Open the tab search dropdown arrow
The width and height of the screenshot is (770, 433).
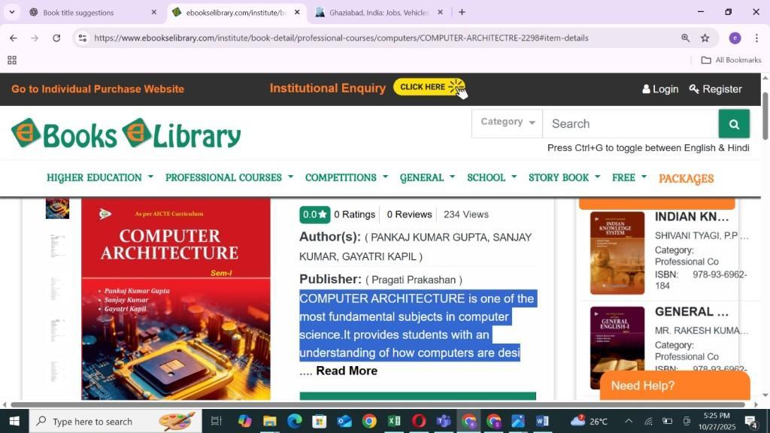coord(12,12)
